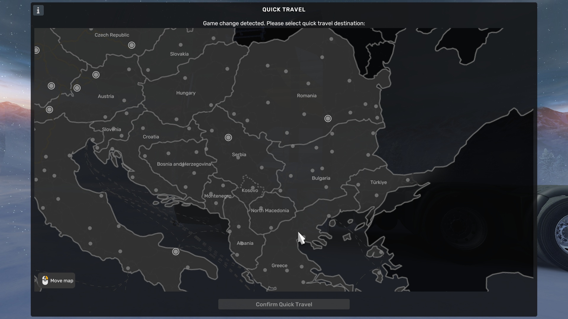Click the Confirm Quick Travel button
Viewport: 568px width, 319px height.
tap(284, 304)
